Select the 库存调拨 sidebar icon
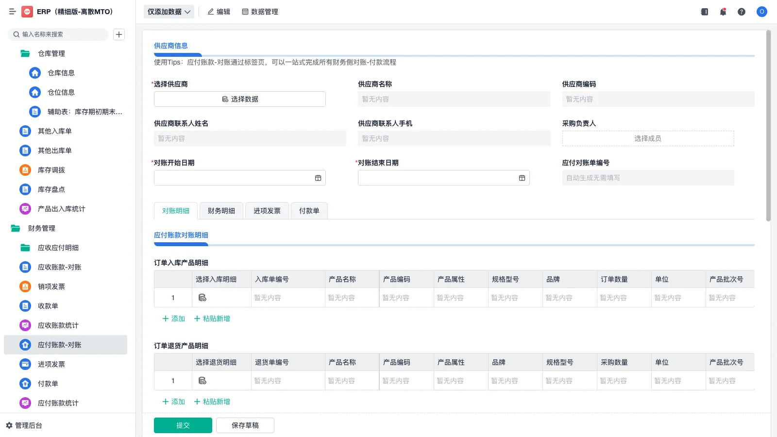Image resolution: width=777 pixels, height=437 pixels. coord(25,170)
